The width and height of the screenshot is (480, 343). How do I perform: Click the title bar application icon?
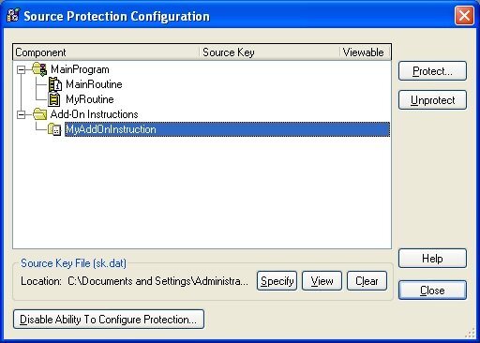coord(13,16)
